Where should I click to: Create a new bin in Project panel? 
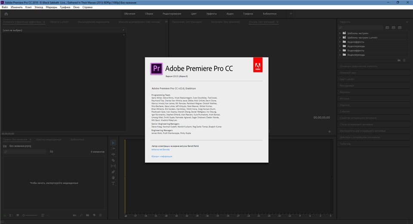87,215
